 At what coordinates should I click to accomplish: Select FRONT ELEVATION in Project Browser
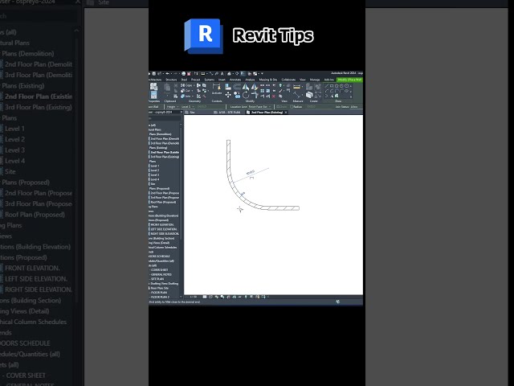pyautogui.click(x=162, y=224)
